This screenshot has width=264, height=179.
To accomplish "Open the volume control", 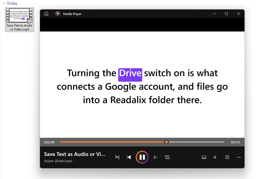I will point(215,157).
